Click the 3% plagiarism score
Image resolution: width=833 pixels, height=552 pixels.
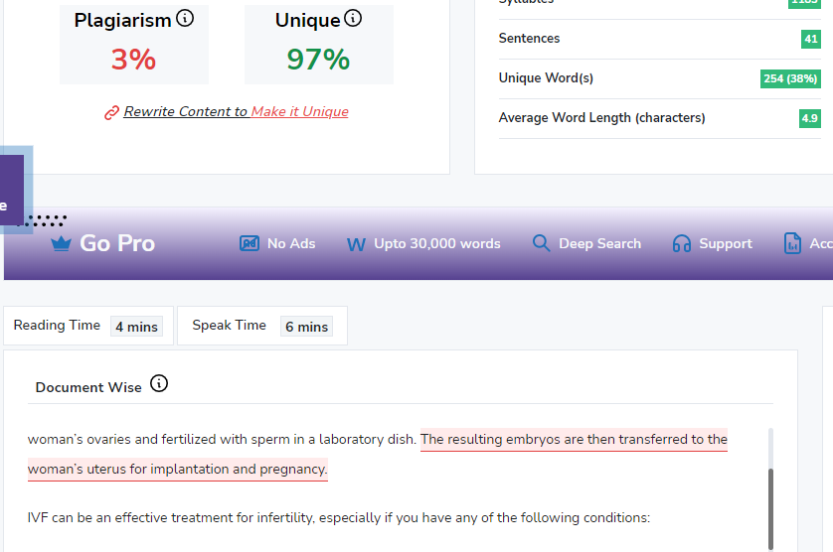(133, 60)
